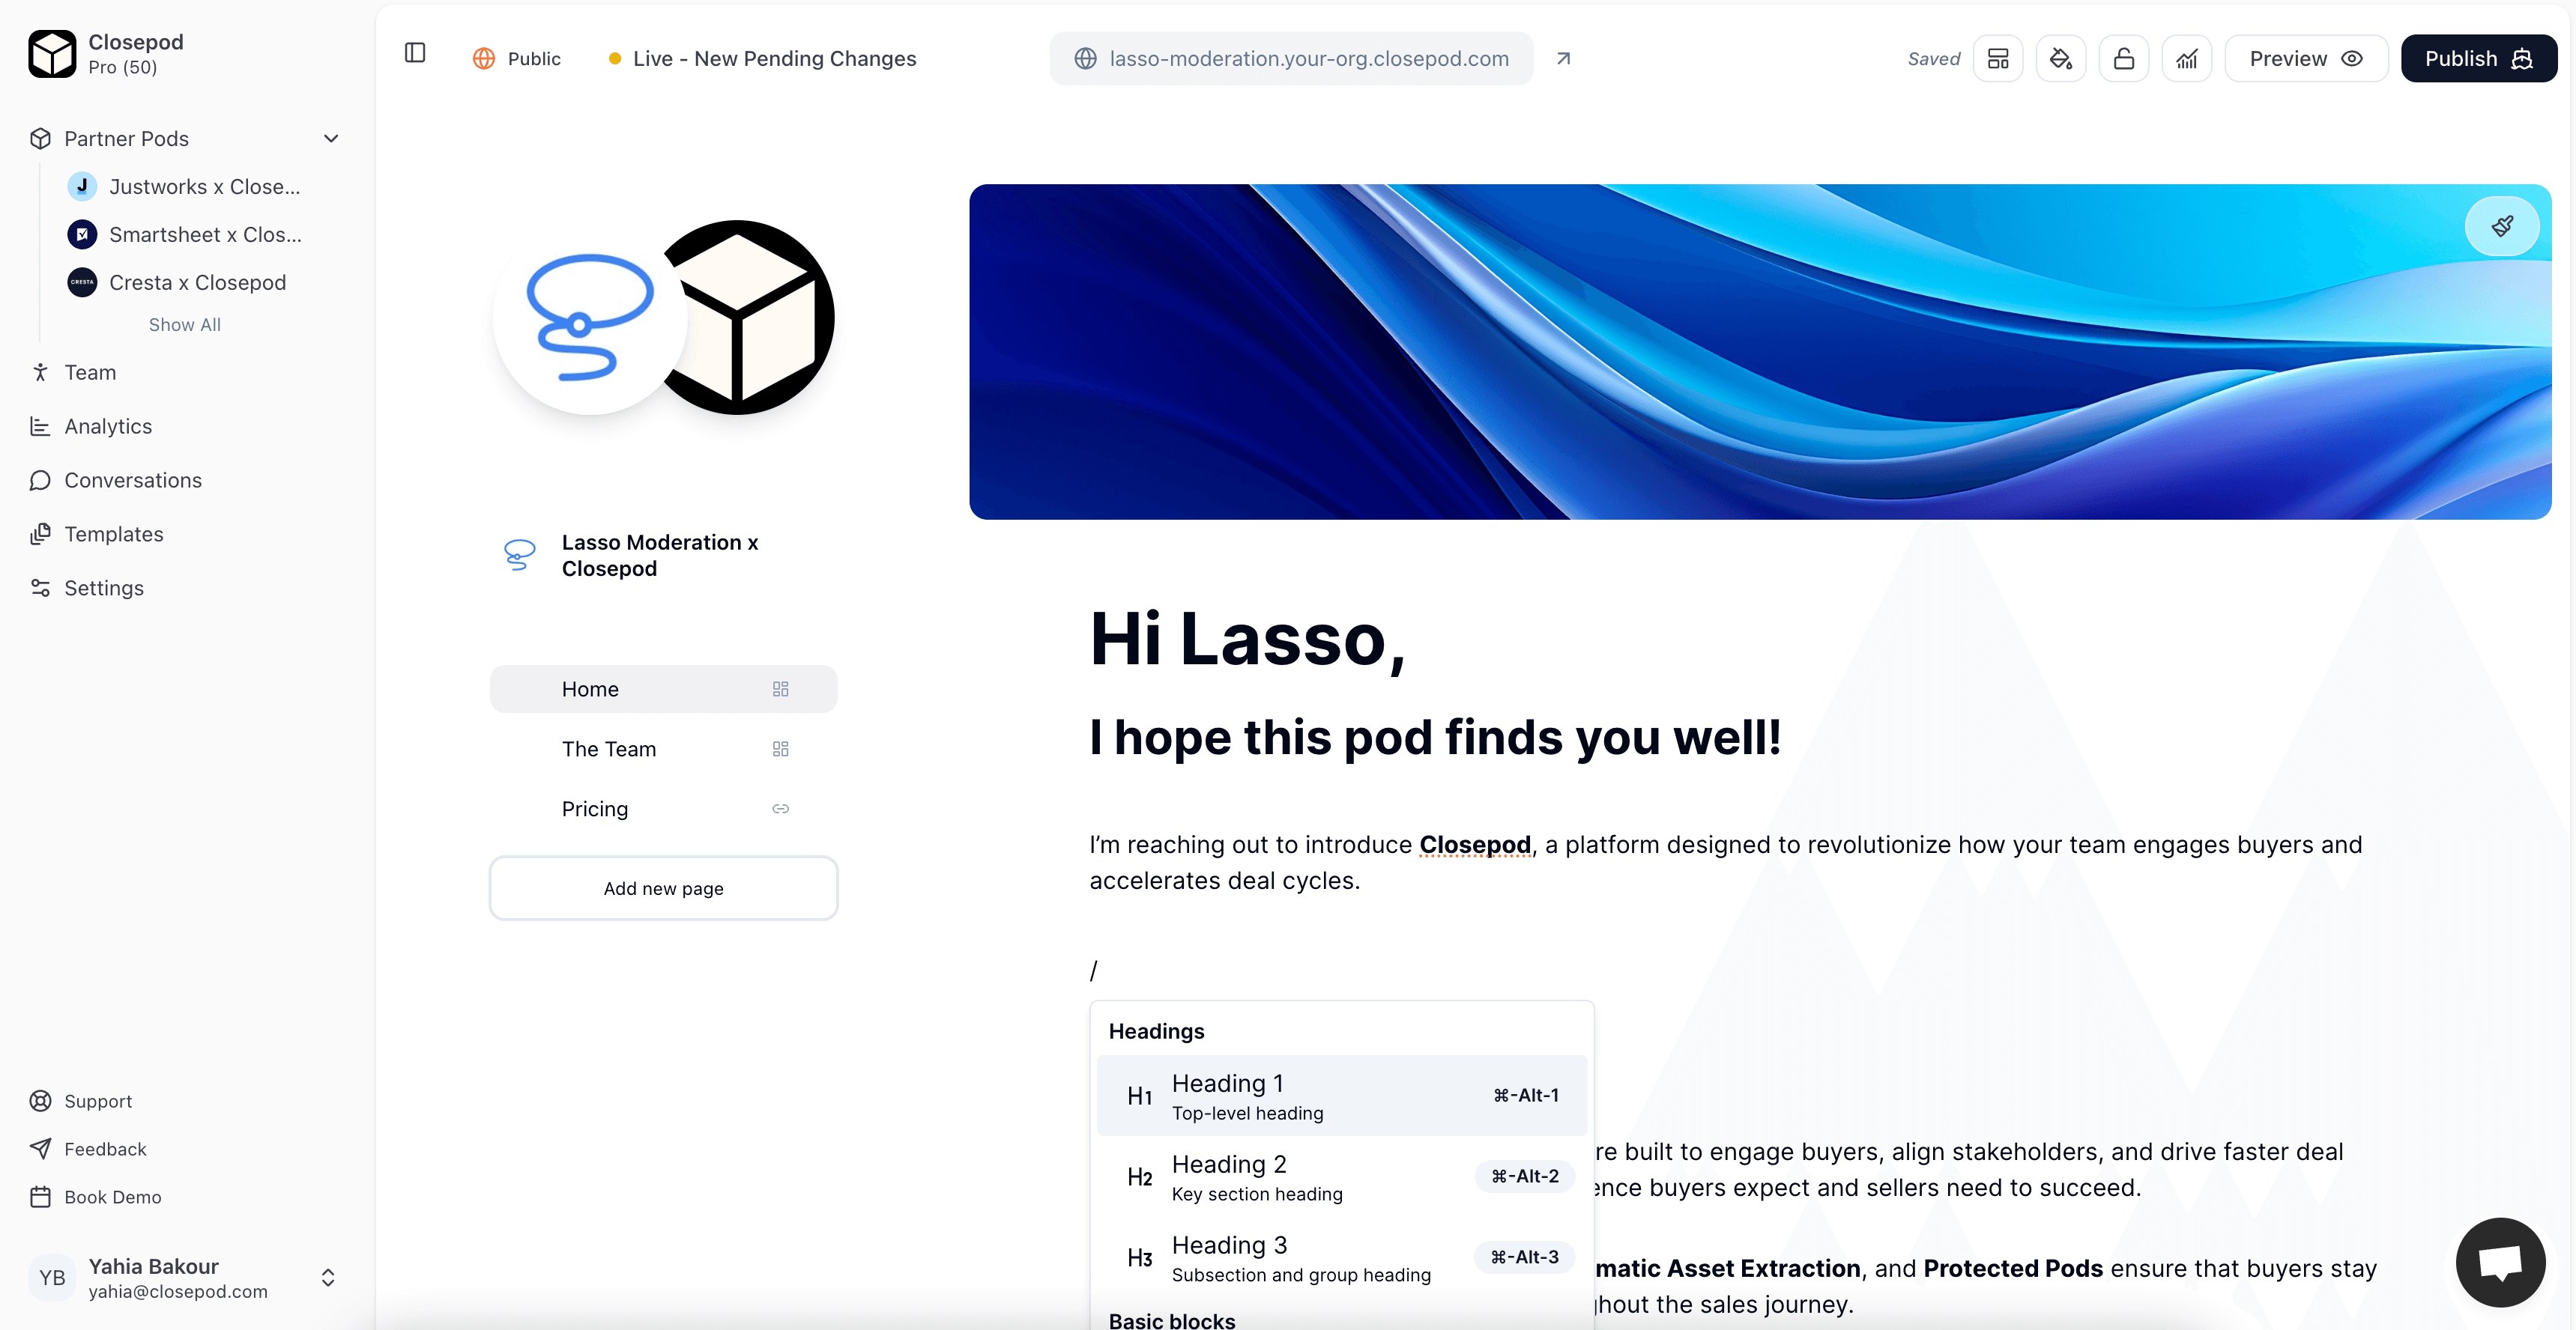Open the analytics chart icon in toolbar
This screenshot has height=1330, width=2576.
pos(2186,59)
